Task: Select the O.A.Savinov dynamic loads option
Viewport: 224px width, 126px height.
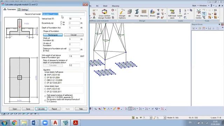Action: (45, 100)
